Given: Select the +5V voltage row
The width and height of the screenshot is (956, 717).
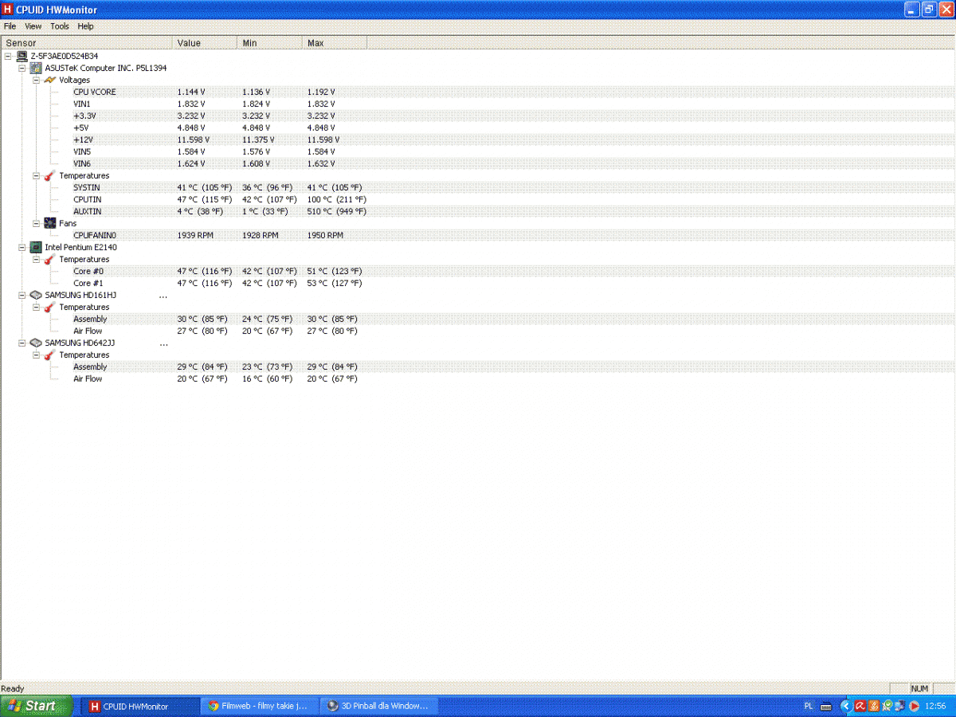Looking at the screenshot, I should pyautogui.click(x=478, y=127).
